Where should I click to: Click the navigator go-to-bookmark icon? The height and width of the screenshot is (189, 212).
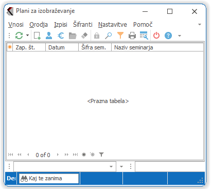point(92,154)
